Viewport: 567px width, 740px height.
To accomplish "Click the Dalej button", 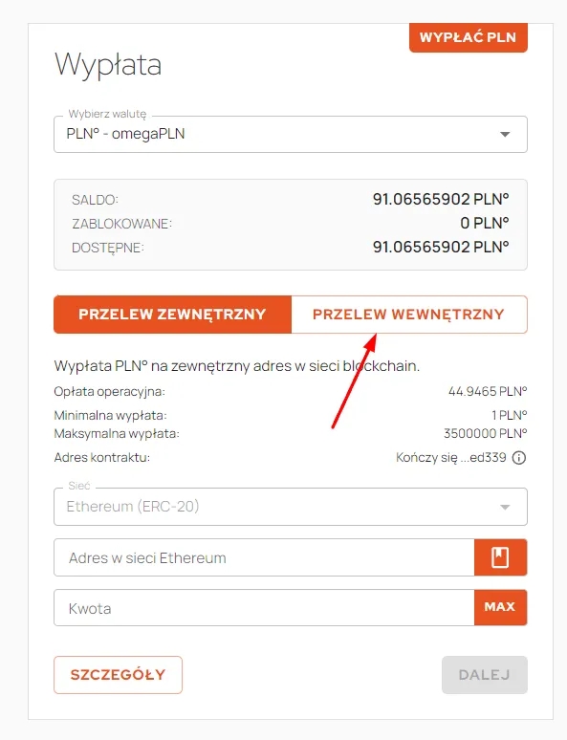I will (485, 675).
